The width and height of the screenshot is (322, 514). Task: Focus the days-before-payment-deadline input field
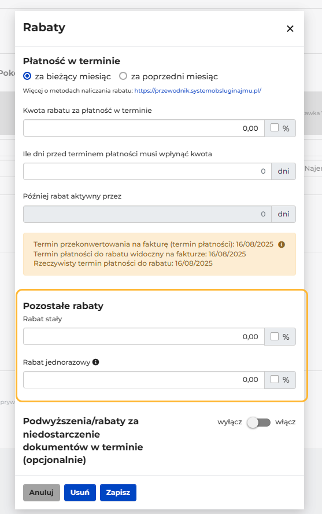[x=147, y=171]
